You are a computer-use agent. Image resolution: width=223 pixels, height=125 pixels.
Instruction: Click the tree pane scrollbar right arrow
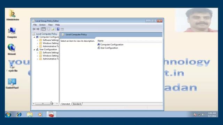[57, 104]
